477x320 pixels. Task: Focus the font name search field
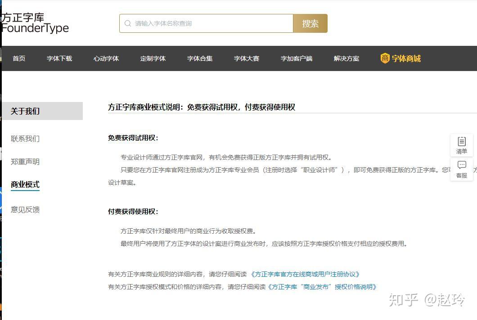[206, 23]
